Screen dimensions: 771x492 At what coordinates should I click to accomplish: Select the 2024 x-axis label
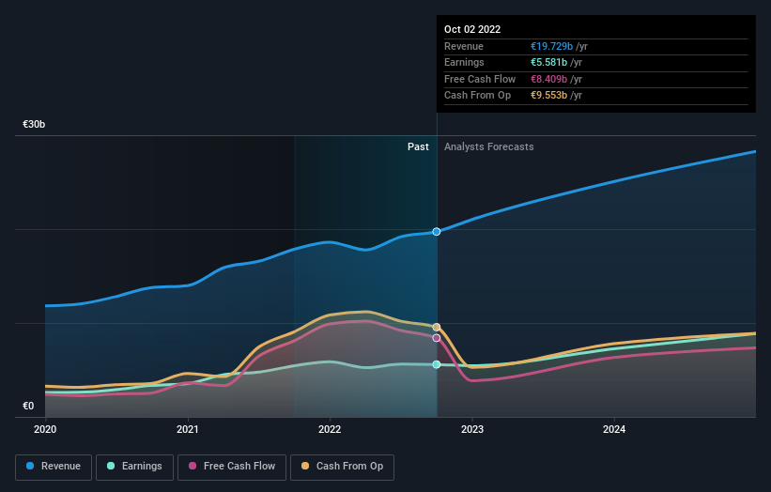614,429
